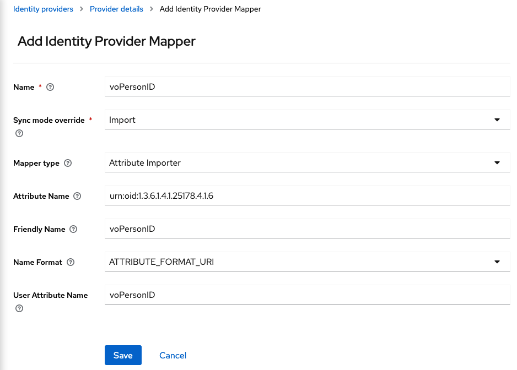This screenshot has width=517, height=370.
Task: Click the Friendly Name text field
Action: (x=307, y=228)
